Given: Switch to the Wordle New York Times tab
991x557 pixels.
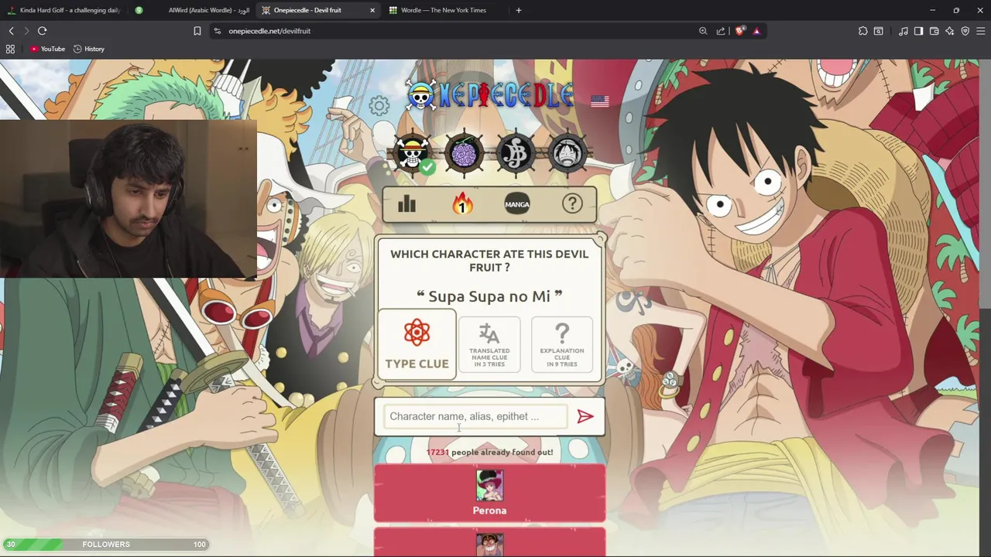Looking at the screenshot, I should pos(444,10).
